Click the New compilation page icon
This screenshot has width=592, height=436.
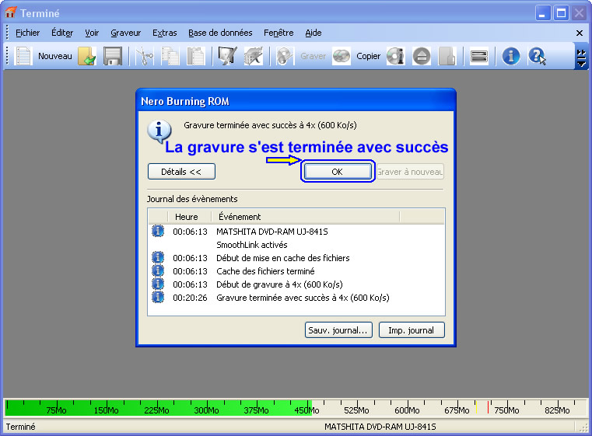24,56
